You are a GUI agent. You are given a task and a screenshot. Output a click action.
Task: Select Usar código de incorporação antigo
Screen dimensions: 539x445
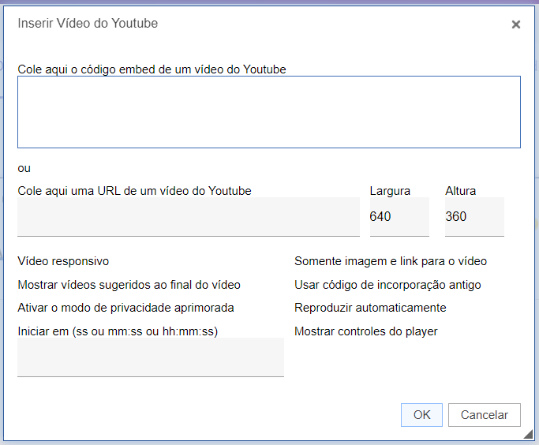tap(387, 285)
